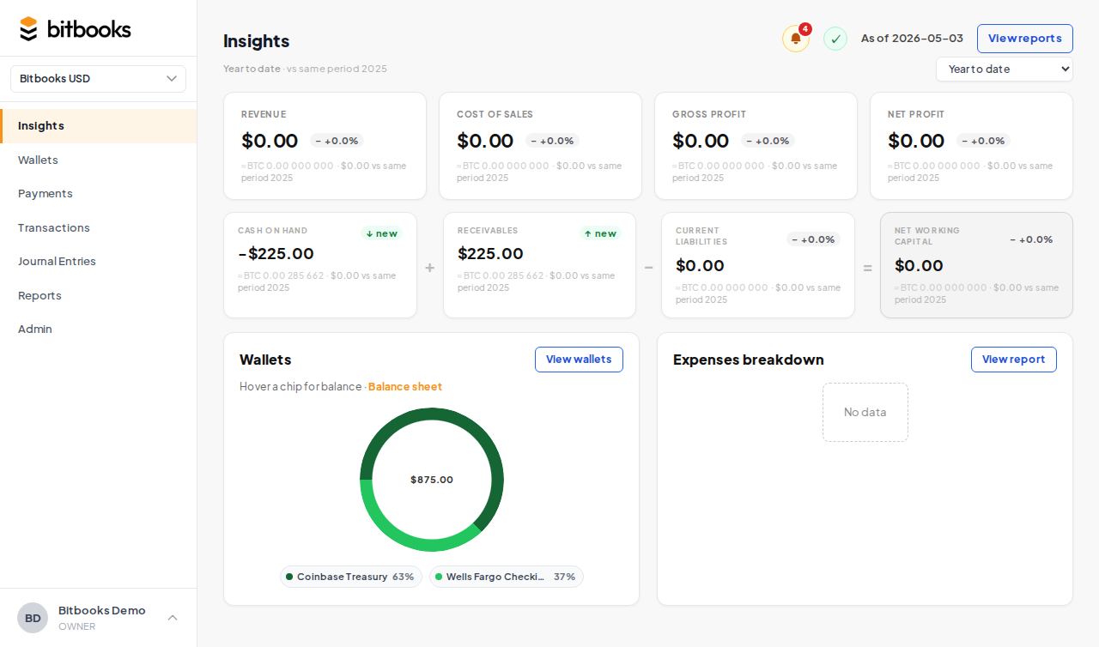This screenshot has height=647, width=1099.
Task: Click the +0.0% badge on Revenue
Action: 337,141
